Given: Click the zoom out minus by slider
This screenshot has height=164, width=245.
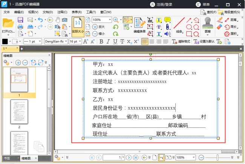Looking at the screenshot, I should [x=201, y=158].
